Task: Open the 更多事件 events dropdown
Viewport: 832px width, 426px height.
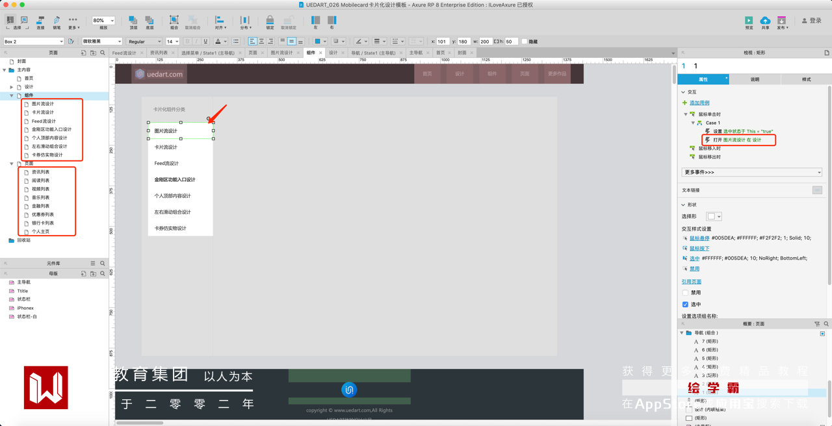Action: click(x=752, y=172)
